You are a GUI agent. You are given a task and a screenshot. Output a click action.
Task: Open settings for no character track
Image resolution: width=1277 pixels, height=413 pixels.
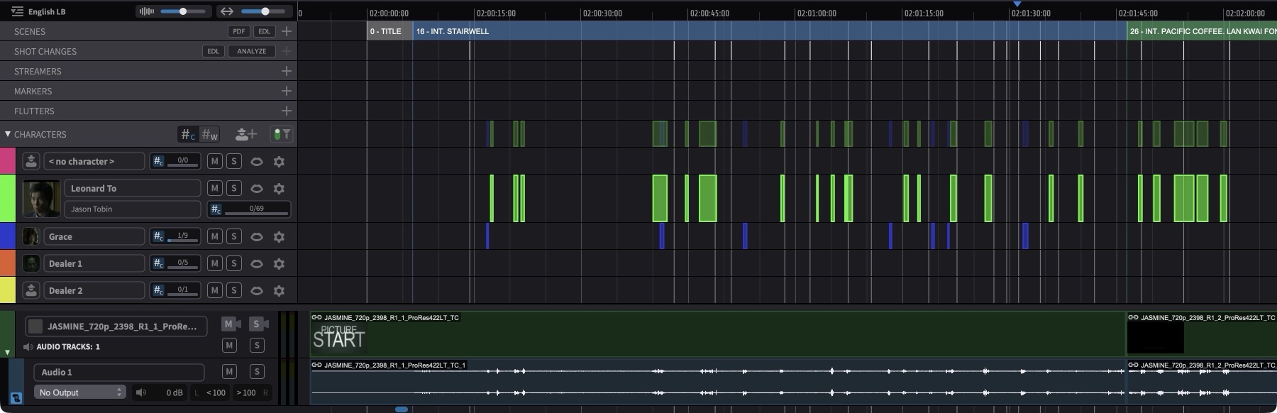tap(280, 161)
